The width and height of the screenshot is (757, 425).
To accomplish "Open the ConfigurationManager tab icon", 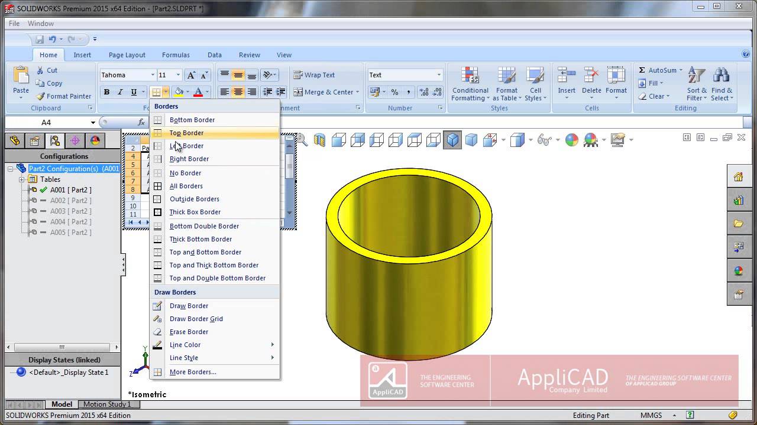I will 54,140.
